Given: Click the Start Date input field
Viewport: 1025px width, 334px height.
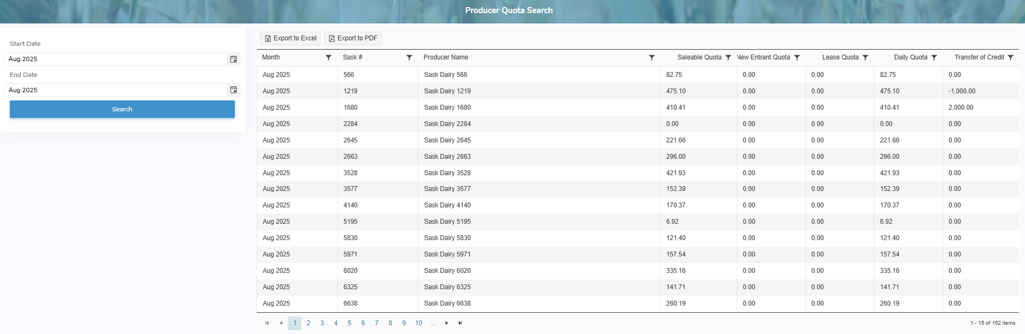Looking at the screenshot, I should click(x=116, y=59).
